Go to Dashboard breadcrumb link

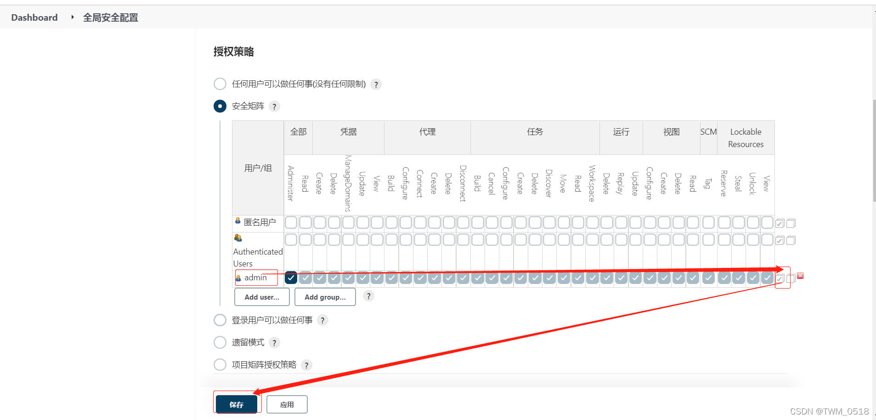point(34,17)
